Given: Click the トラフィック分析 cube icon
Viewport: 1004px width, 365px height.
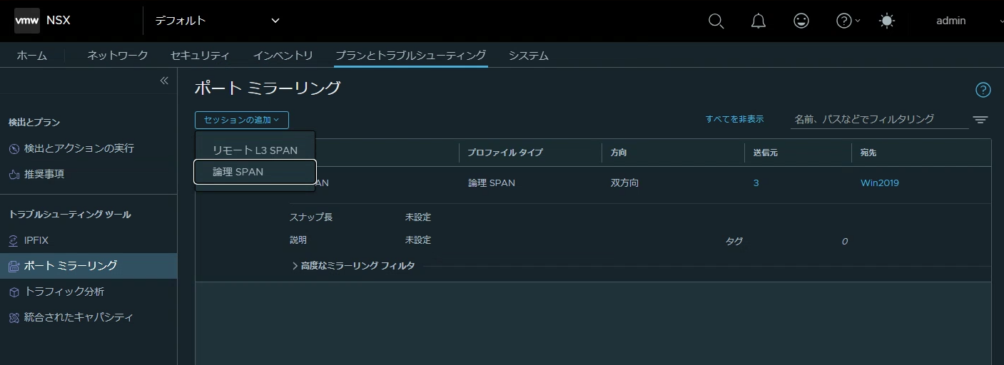Looking at the screenshot, I should (x=14, y=292).
